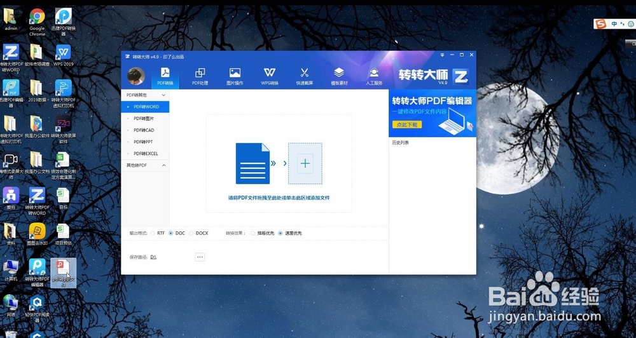Screen dimensions: 636x338
Task: Open 迅捷PDF转换器 desktop shortcut
Action: (x=63, y=22)
